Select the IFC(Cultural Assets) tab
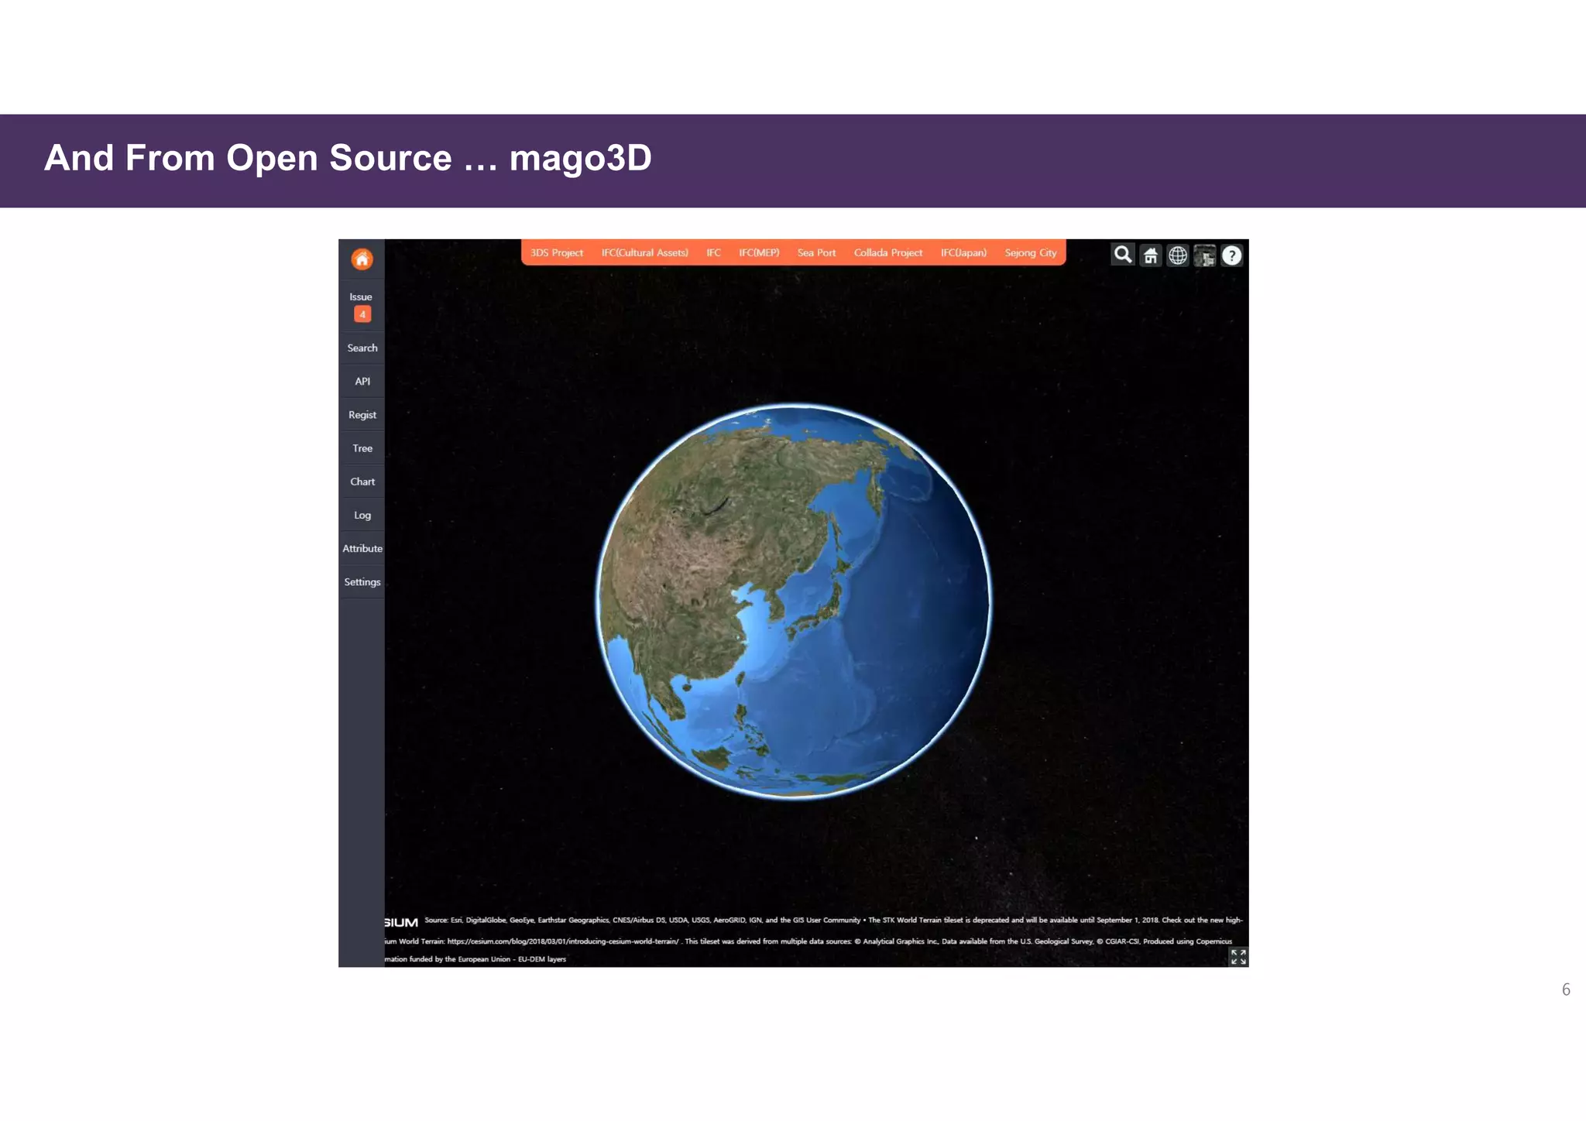 (644, 253)
